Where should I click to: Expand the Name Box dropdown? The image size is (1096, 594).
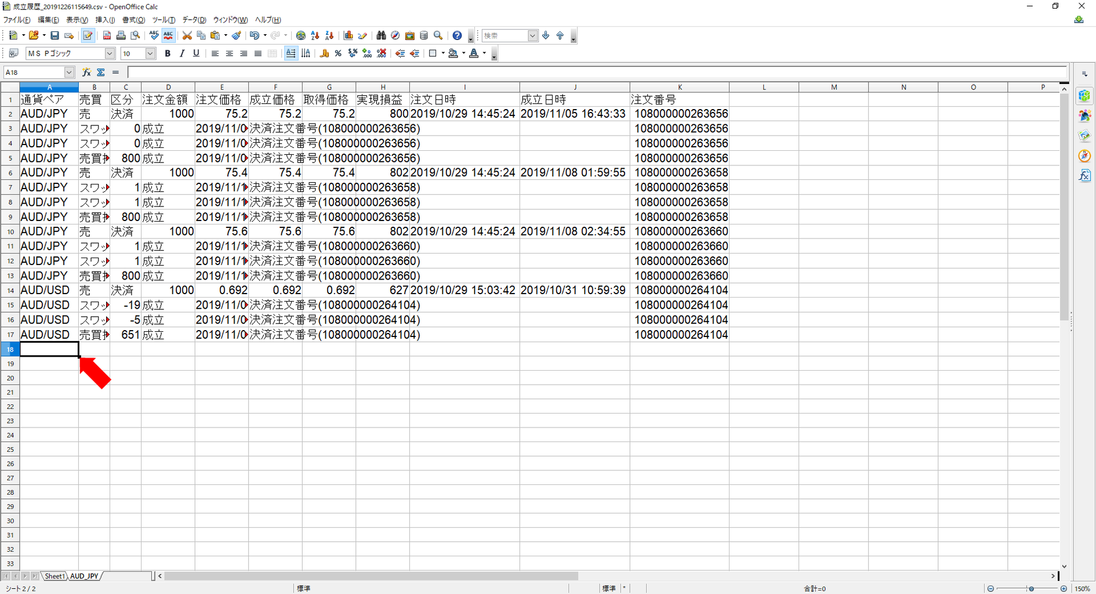tap(70, 73)
